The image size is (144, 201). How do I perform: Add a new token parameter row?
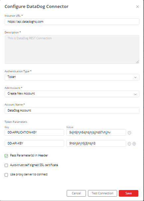(134, 144)
